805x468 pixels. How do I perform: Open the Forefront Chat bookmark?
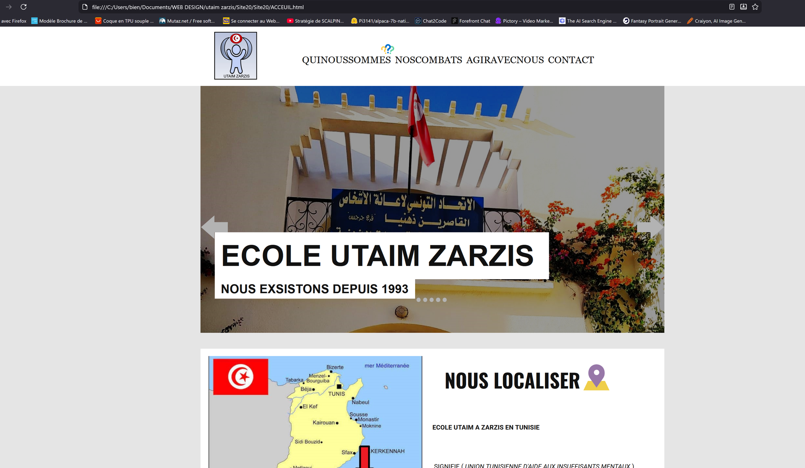(471, 21)
